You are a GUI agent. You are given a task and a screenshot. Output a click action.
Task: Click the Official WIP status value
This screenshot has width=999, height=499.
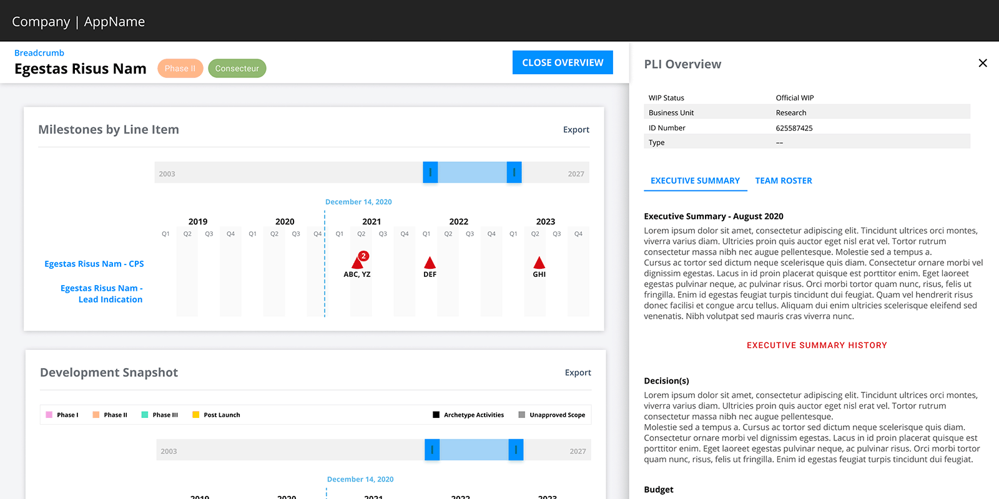pos(795,98)
